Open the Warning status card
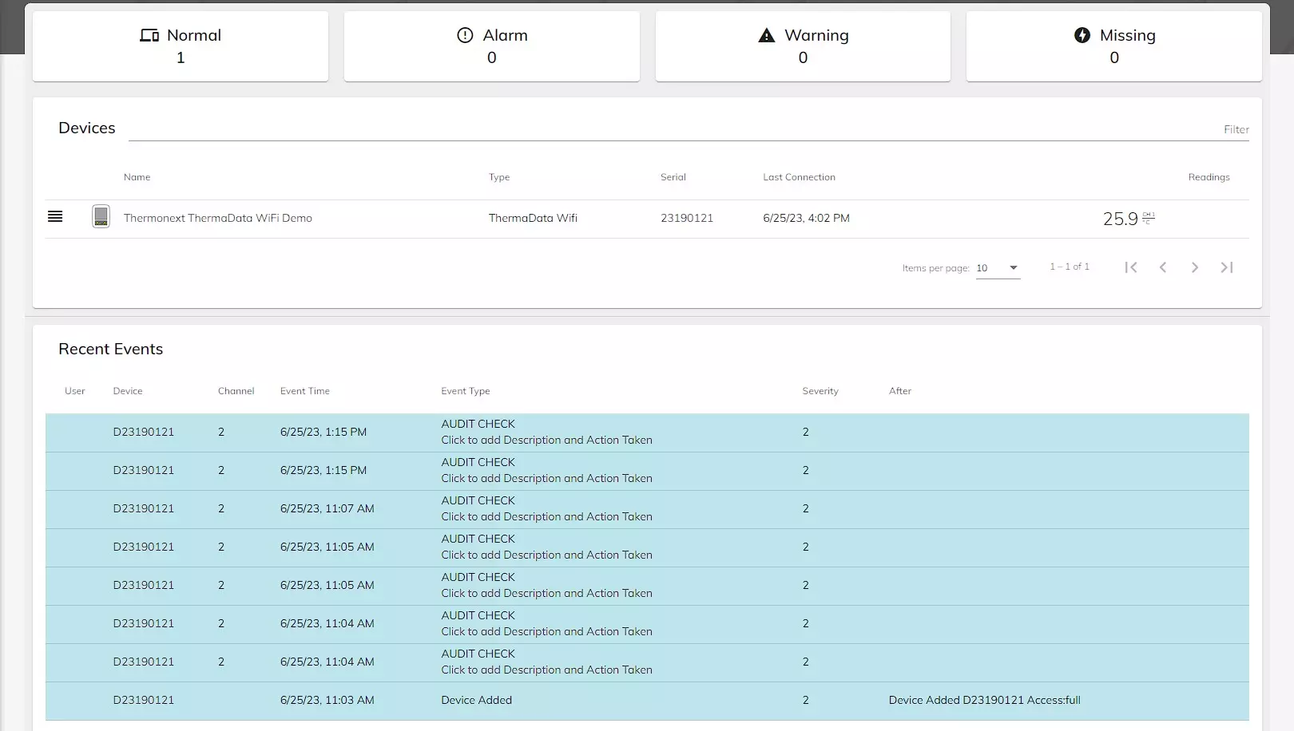 (803, 46)
